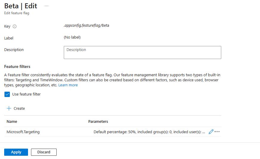The height and width of the screenshot is (159, 260).
Task: Click the Create button label
Action: 19,109
